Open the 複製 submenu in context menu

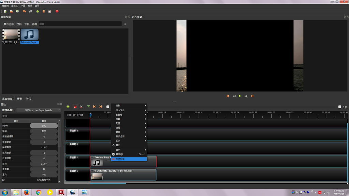pos(129,105)
